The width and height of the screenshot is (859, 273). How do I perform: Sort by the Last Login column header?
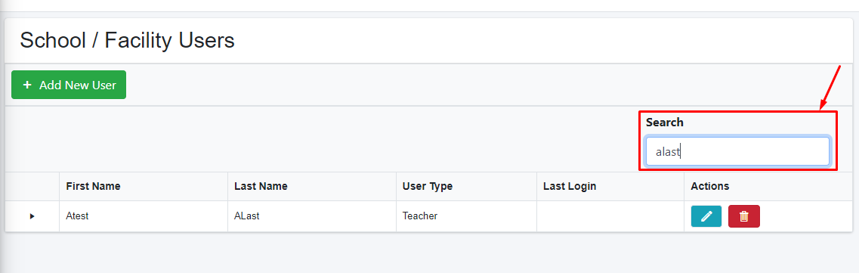[570, 186]
